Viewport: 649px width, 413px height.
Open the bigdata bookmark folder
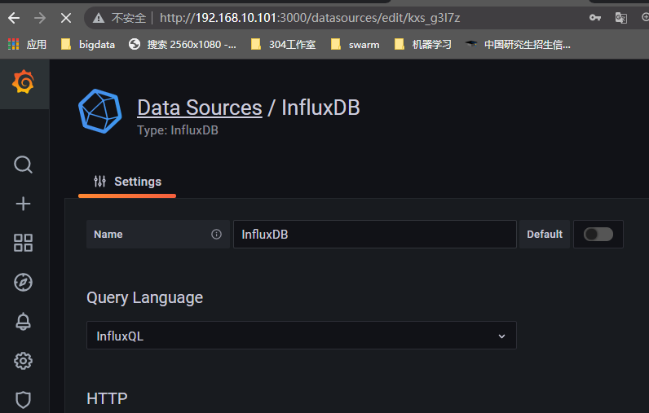pos(89,44)
